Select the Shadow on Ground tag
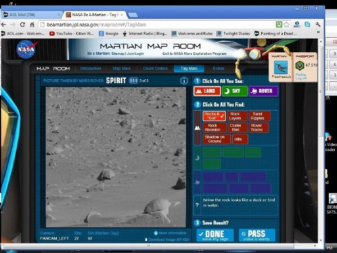337x253 pixels. (x=217, y=139)
